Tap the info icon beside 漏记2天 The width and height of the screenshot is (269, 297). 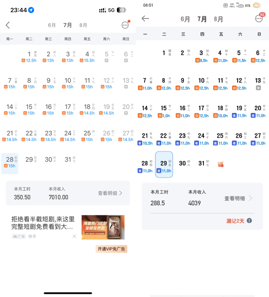(249, 221)
